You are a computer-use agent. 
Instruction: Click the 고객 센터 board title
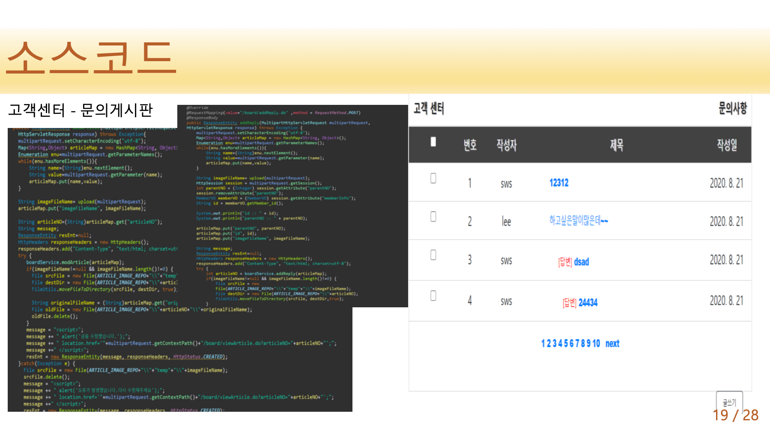point(430,108)
